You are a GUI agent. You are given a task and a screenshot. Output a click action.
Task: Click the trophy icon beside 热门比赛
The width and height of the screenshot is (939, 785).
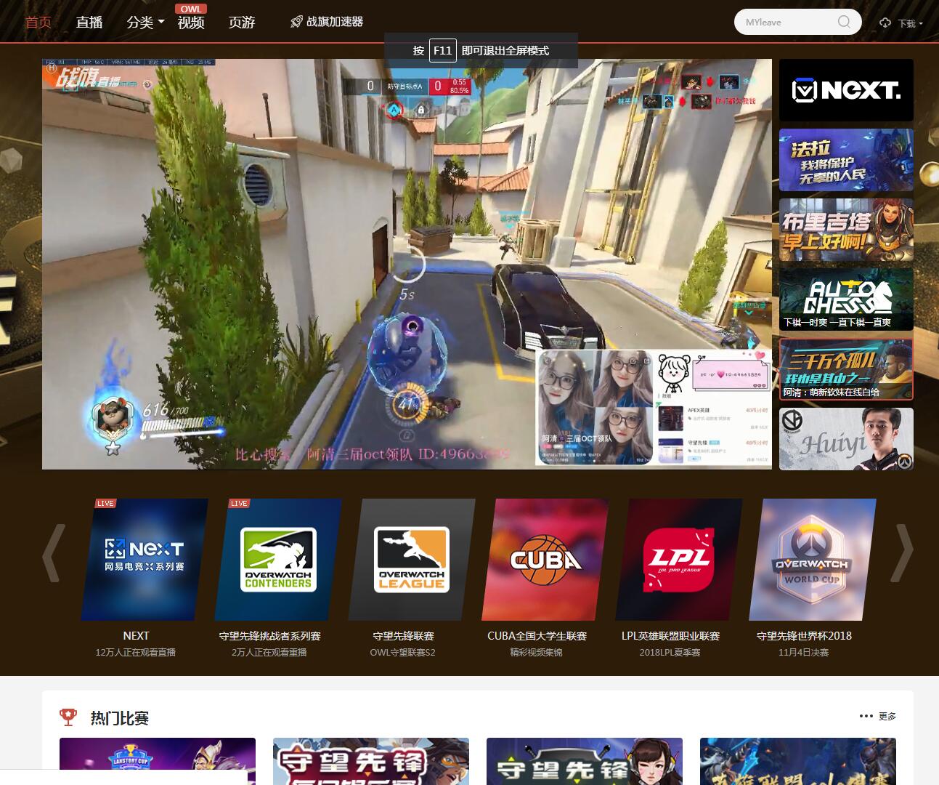coord(68,717)
